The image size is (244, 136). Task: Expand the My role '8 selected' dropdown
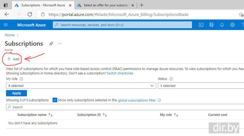[81, 86]
